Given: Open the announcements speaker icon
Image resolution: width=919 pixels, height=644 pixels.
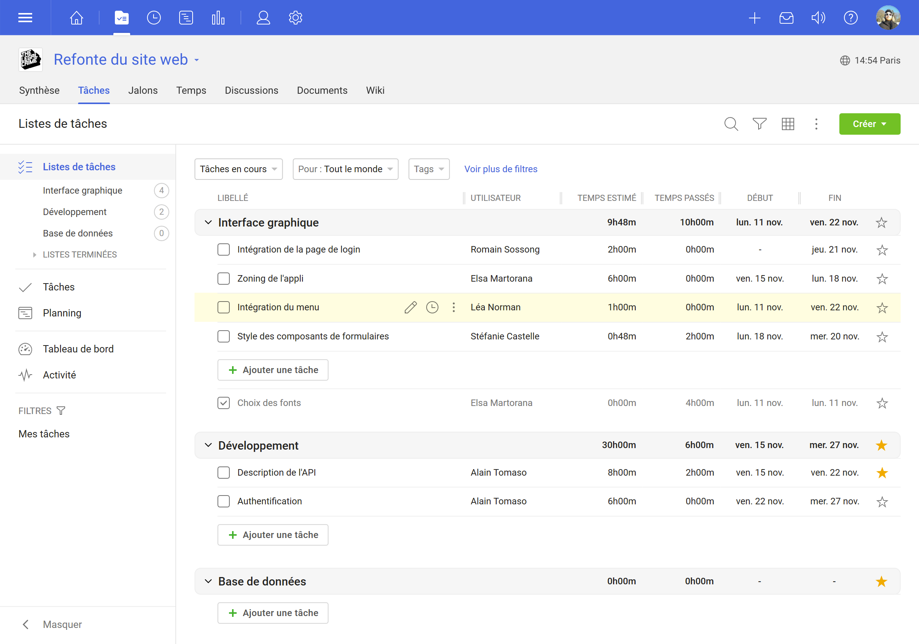Looking at the screenshot, I should pyautogui.click(x=818, y=18).
